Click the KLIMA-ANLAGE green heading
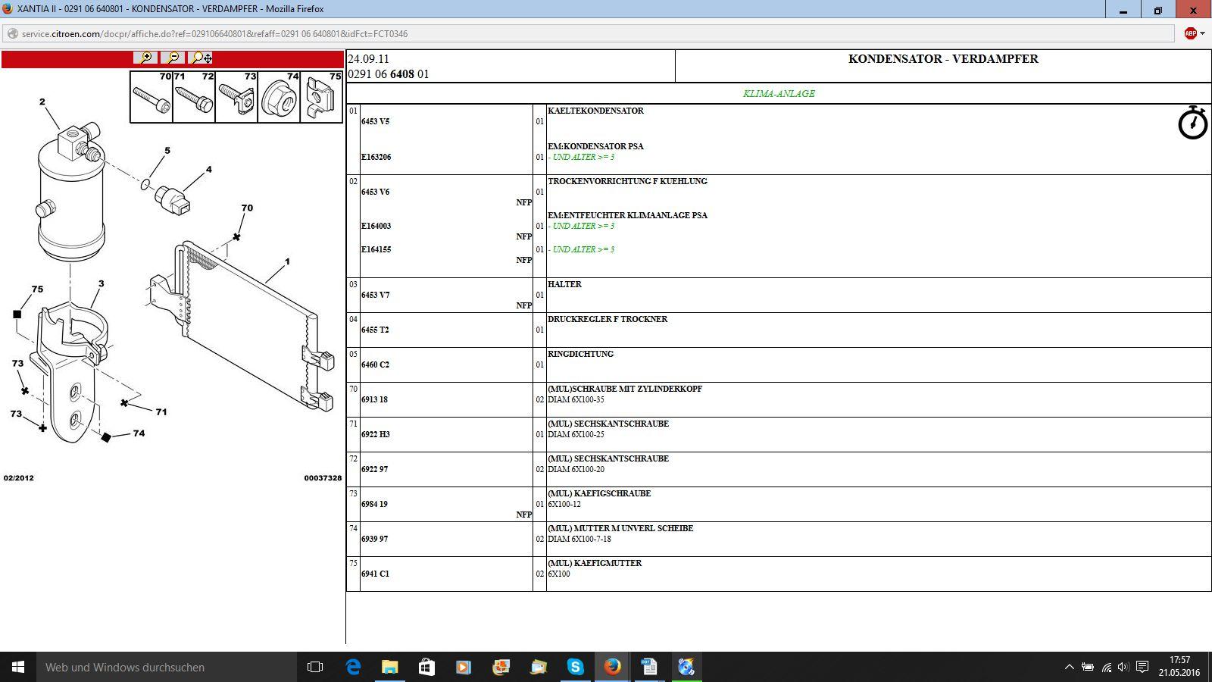Viewport: 1212px width, 682px height. coord(779,93)
